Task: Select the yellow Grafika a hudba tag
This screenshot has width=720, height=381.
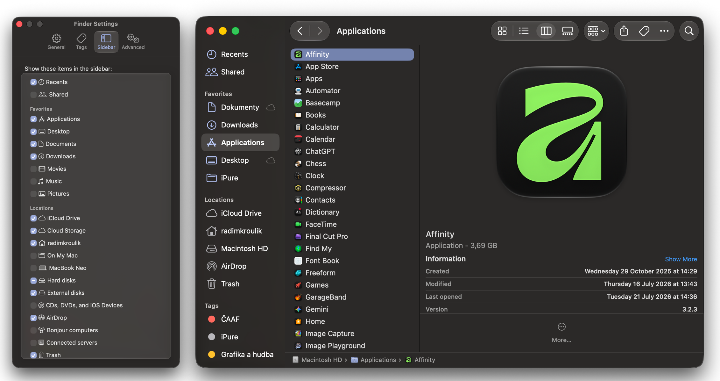Action: click(240, 354)
